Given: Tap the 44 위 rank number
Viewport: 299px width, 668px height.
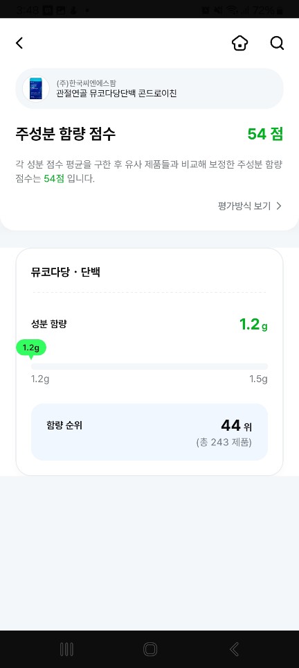Looking at the screenshot, I should click(x=236, y=425).
